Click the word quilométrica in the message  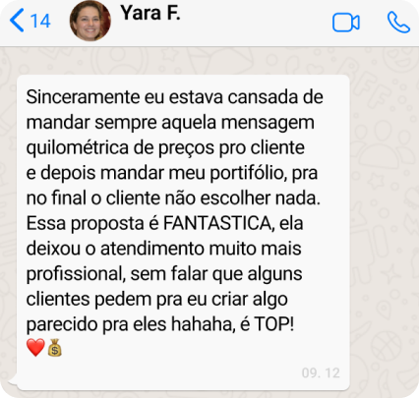(77, 148)
